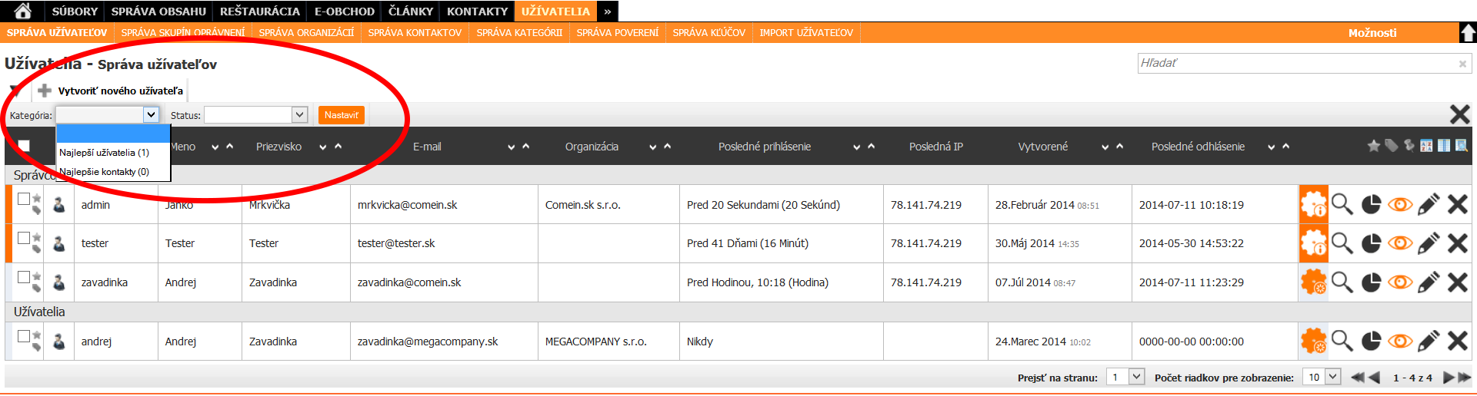
Task: Open rows-per-page dropdown showing 10
Action: 1322,378
